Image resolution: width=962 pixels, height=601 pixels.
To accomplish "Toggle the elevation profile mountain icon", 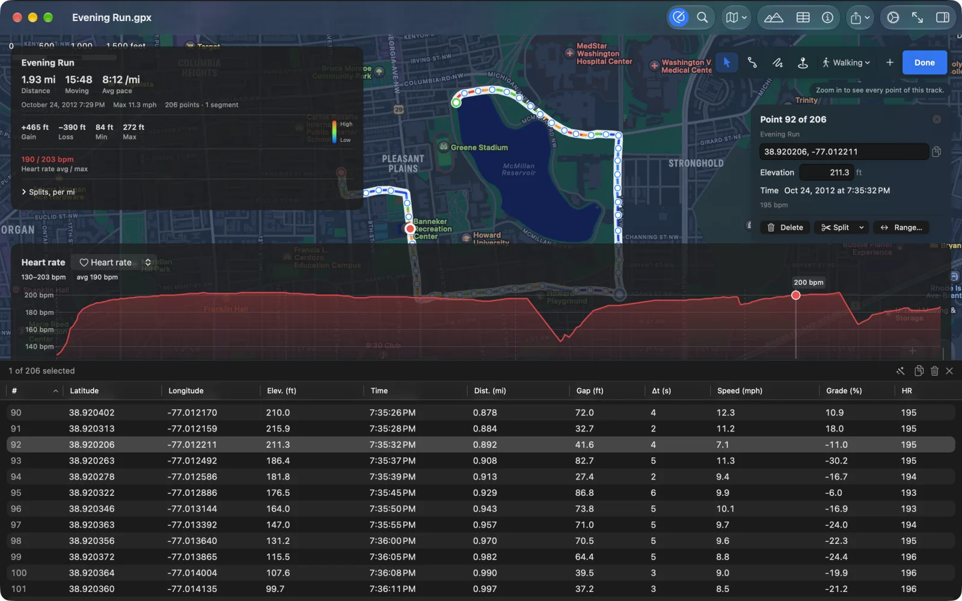I will click(773, 17).
